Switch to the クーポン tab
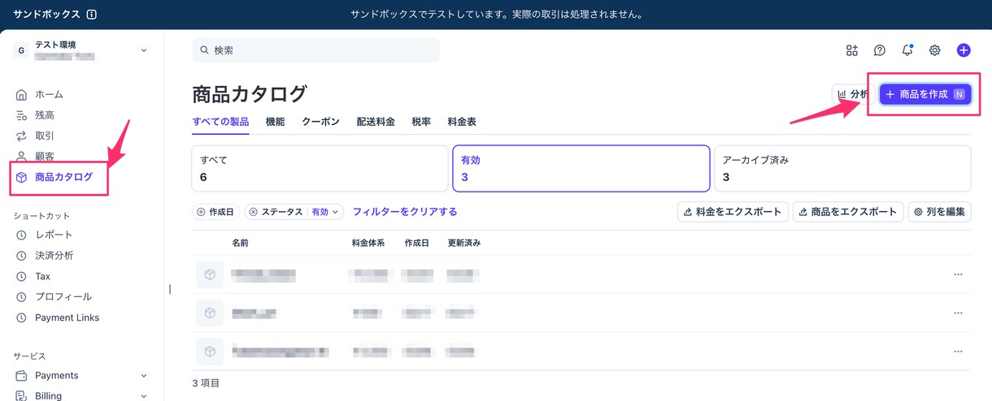The width and height of the screenshot is (992, 401). pyautogui.click(x=321, y=122)
